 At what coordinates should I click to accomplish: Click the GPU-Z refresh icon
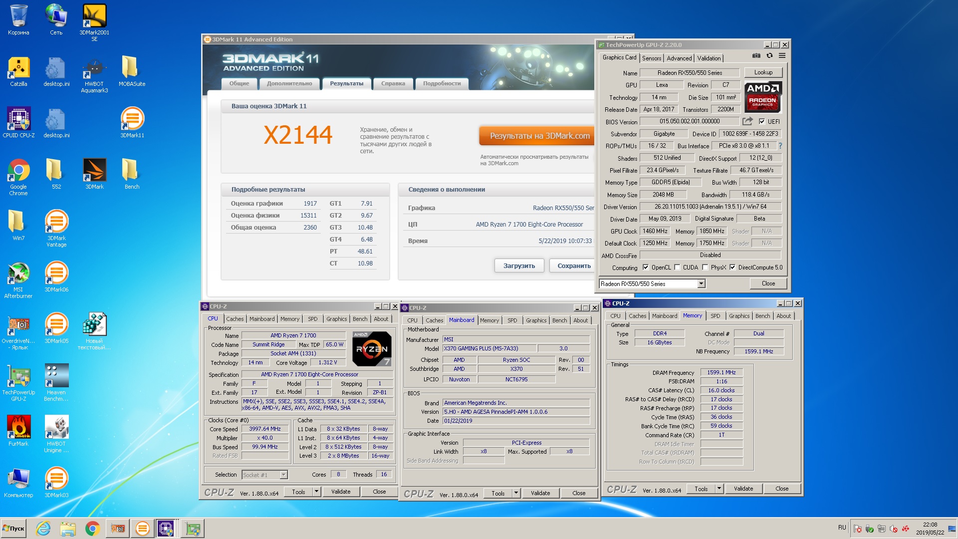[x=769, y=56]
